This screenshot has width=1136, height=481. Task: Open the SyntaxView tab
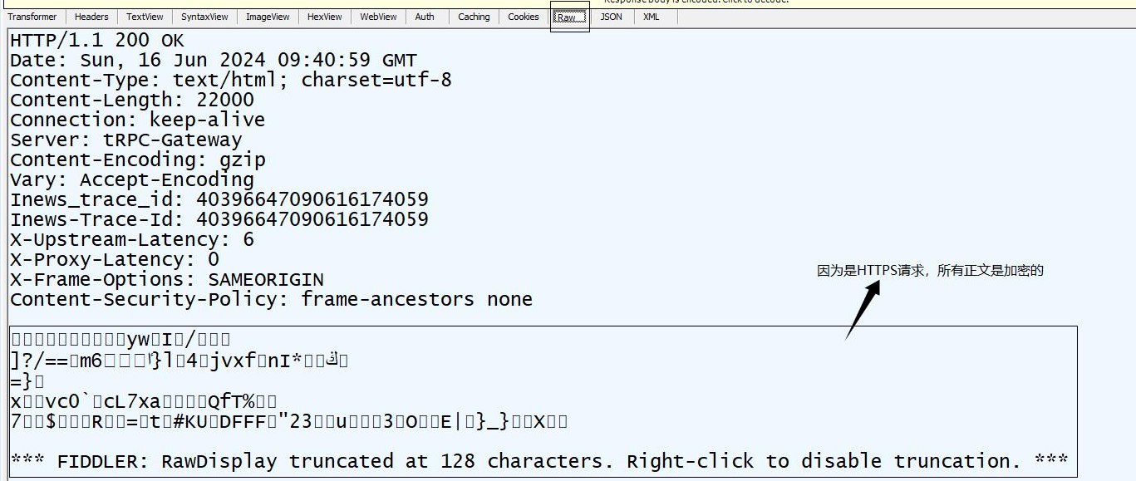coord(204,17)
